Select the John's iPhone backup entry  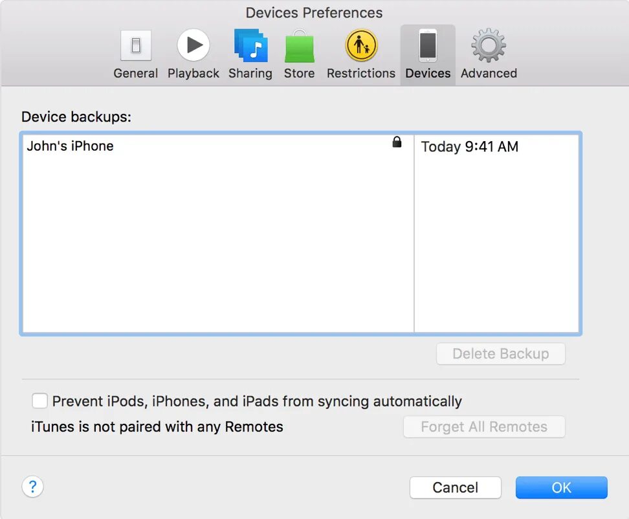pos(70,146)
